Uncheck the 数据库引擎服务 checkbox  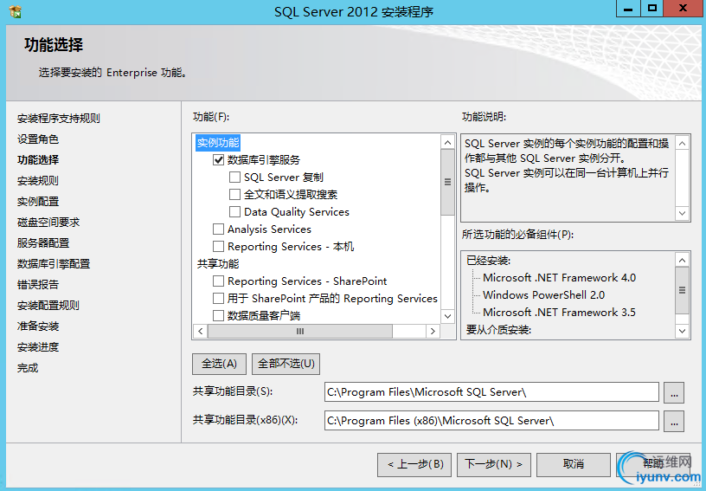coord(218,160)
